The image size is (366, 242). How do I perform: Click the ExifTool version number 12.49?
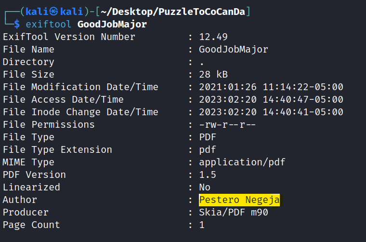click(213, 37)
